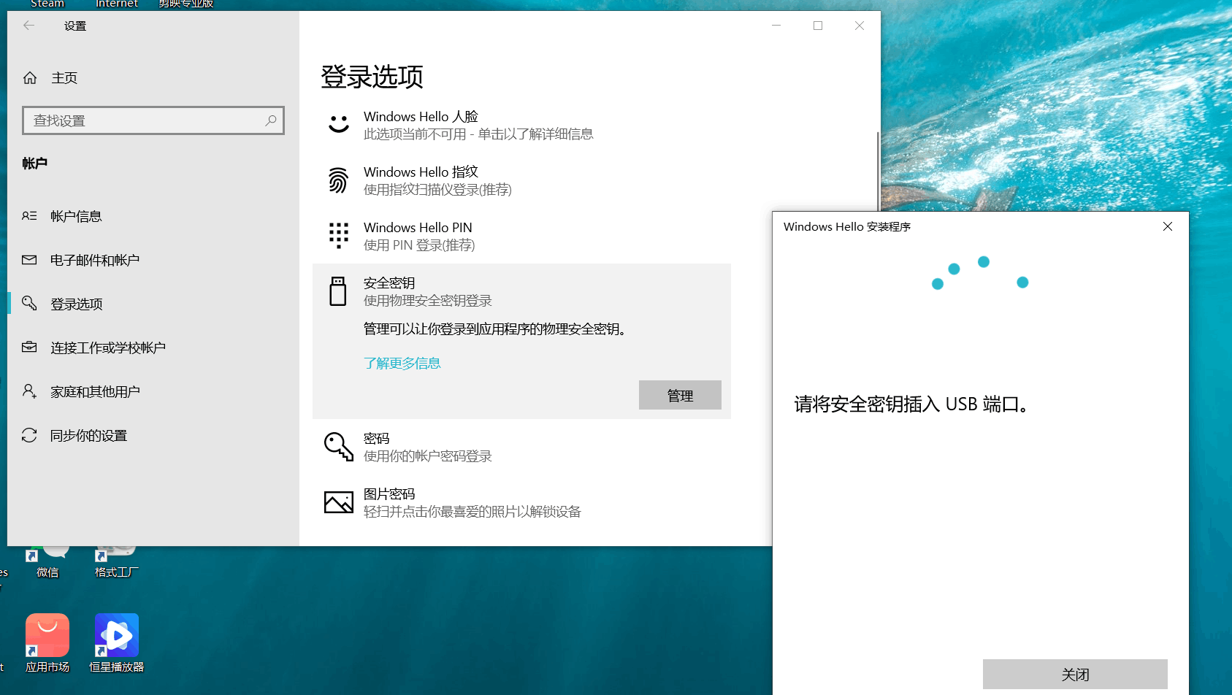Click the picture password image icon
The width and height of the screenshot is (1232, 695).
(x=338, y=502)
